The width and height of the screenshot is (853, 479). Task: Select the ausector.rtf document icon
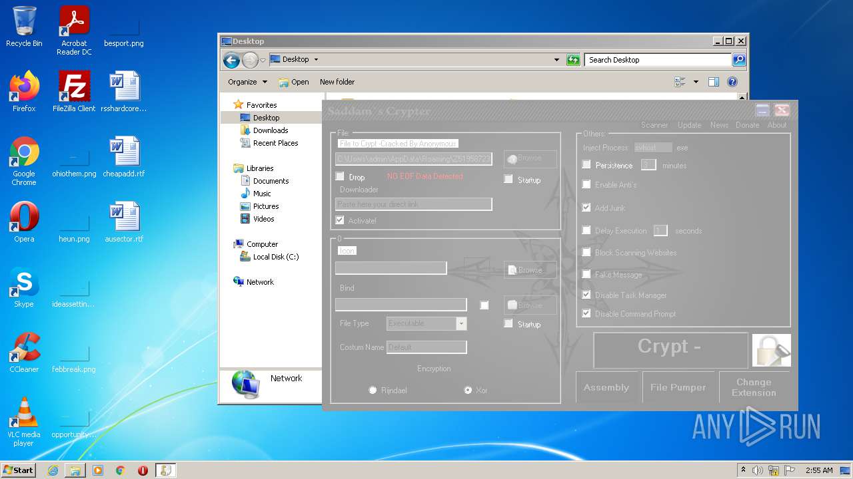(124, 222)
